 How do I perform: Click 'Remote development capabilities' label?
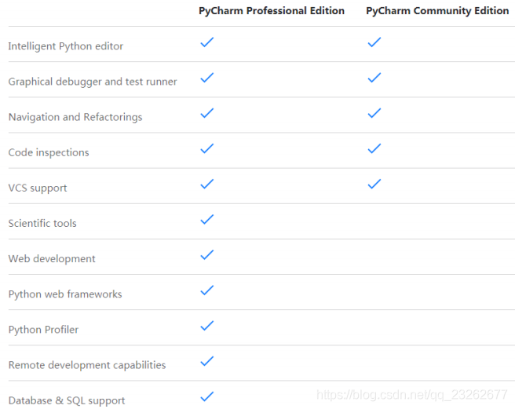click(87, 365)
